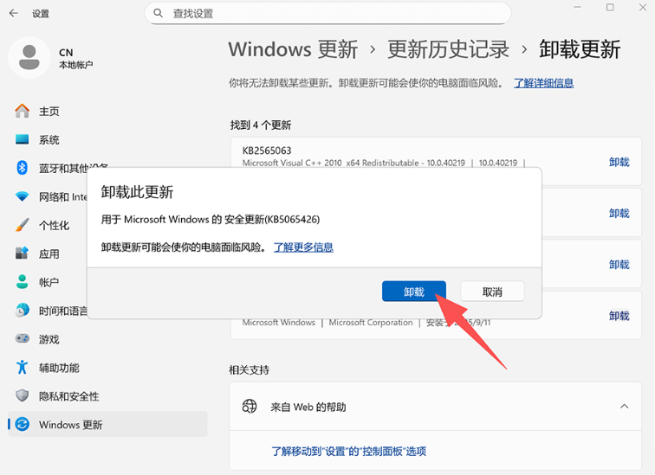Screen dimensions: 655x475
Task: Click the CN user avatar picture
Action: (x=29, y=58)
